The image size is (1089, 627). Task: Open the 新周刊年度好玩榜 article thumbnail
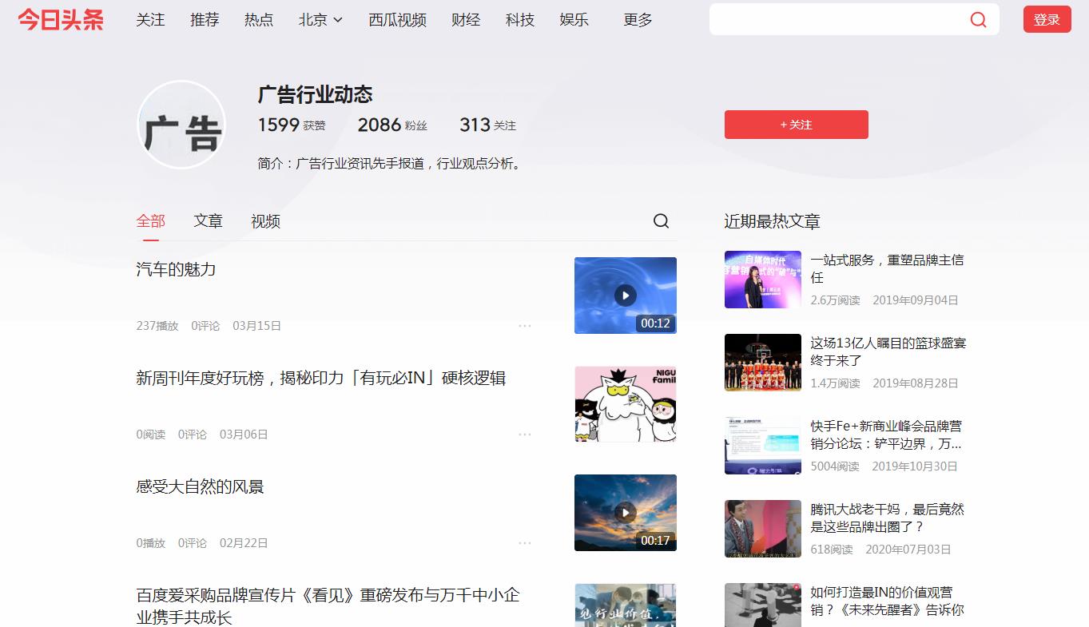coord(626,404)
